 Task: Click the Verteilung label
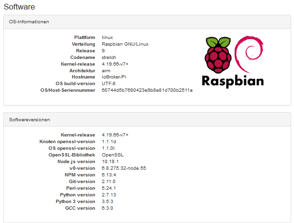click(83, 44)
